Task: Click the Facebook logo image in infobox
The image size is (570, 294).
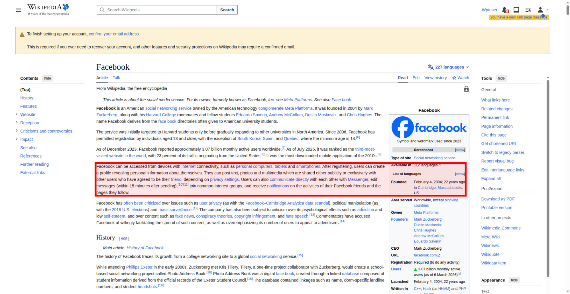Action: tap(429, 127)
